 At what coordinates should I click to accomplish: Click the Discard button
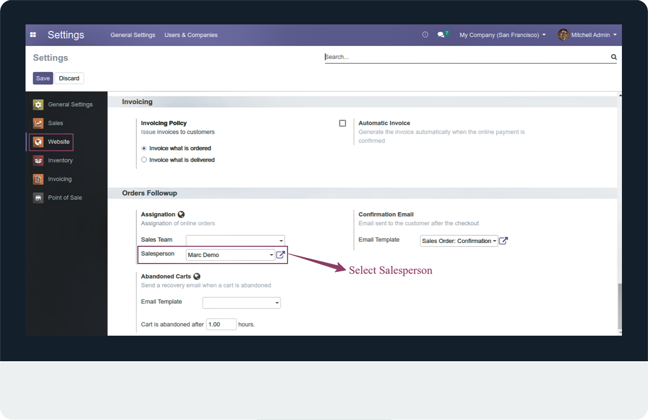tap(69, 78)
